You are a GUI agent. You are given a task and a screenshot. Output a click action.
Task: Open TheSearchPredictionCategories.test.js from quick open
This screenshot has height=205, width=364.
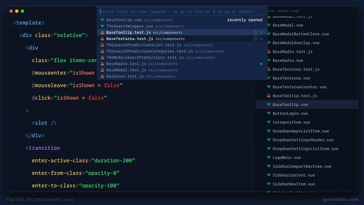pos(182,51)
